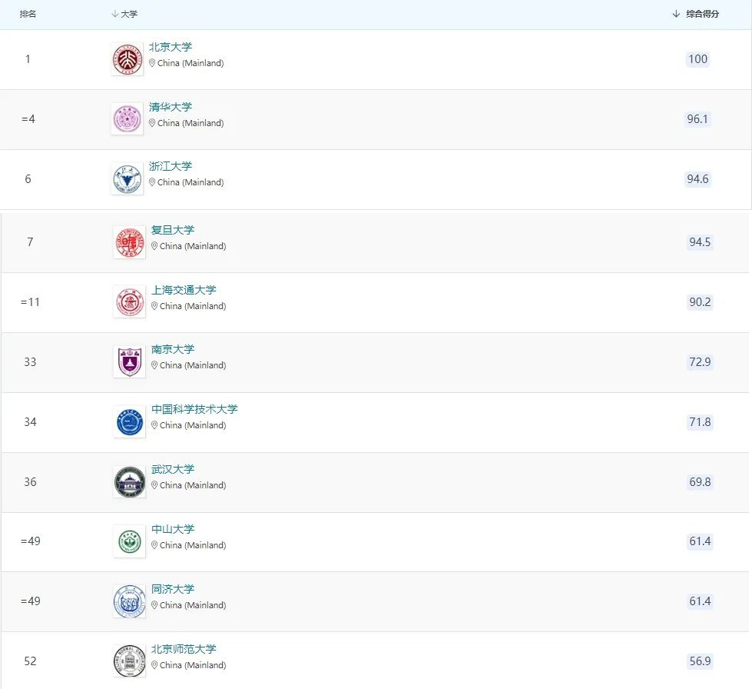Open the 上海交通大学 link
Viewport: 752px width, 689px height.
[184, 290]
